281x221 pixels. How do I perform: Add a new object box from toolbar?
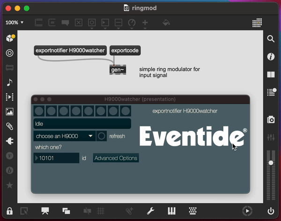click(39, 22)
